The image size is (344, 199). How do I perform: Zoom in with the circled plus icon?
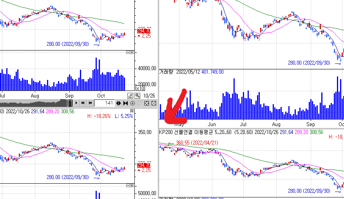(x=132, y=103)
